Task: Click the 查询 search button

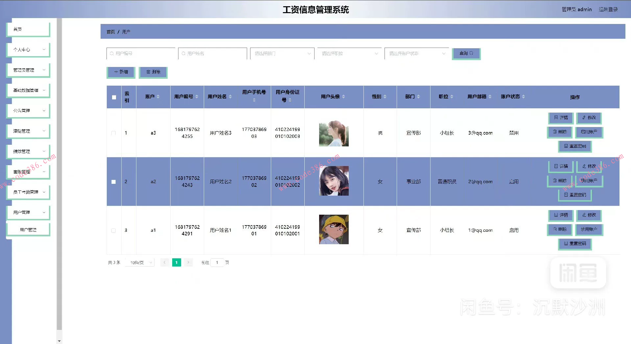Action: pos(466,53)
